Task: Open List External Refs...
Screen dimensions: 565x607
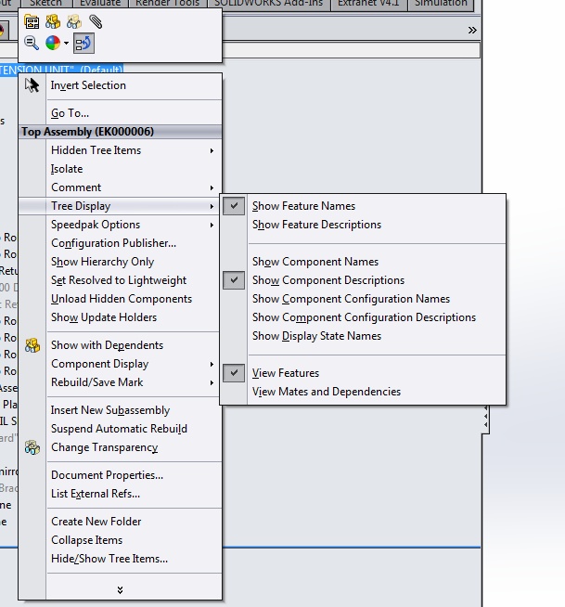Action: click(x=121, y=494)
